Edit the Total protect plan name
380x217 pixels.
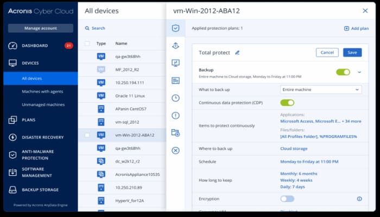point(237,53)
